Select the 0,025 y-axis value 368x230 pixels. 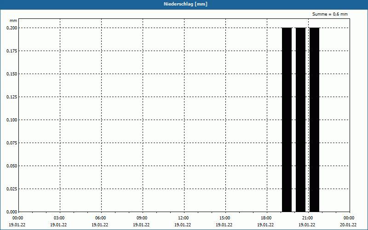12,189
